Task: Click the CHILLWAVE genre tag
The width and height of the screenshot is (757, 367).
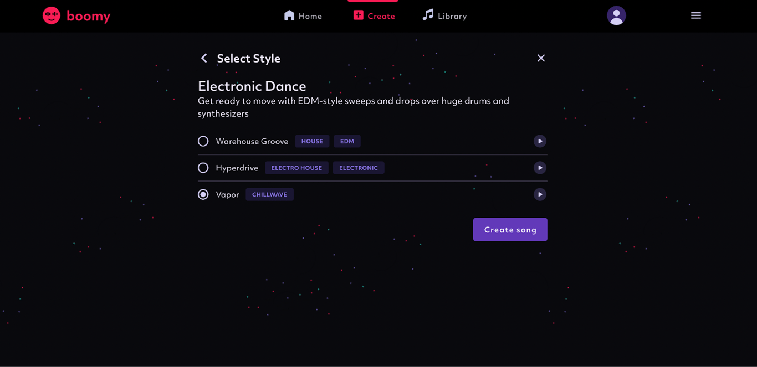Action: (269, 194)
